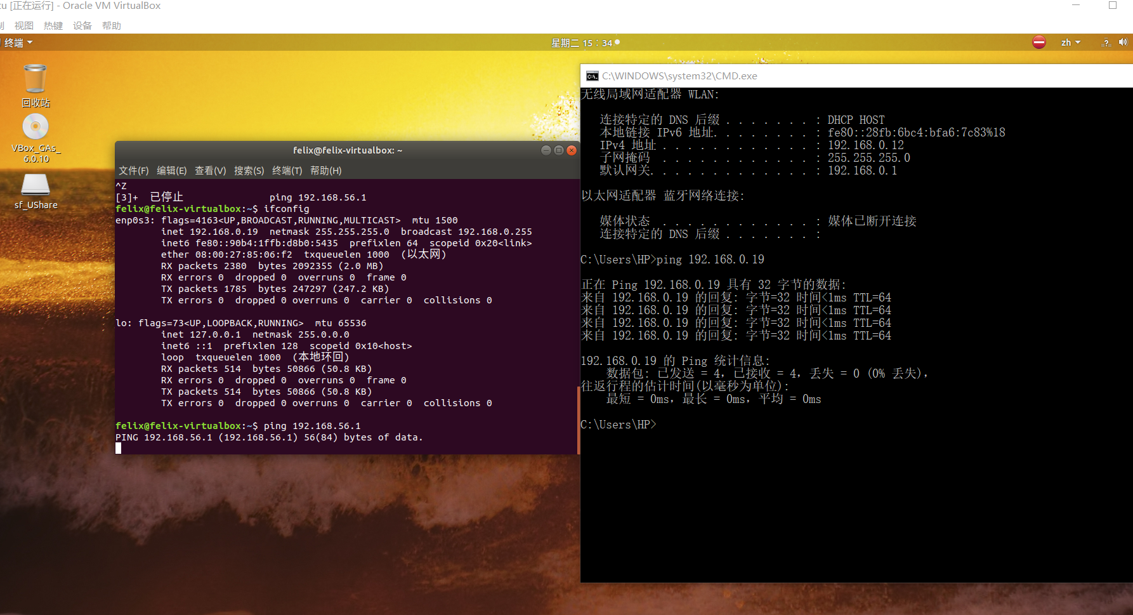The height and width of the screenshot is (615, 1133).
Task: Open the 终端(T) menu in the terminal window
Action: 287,170
